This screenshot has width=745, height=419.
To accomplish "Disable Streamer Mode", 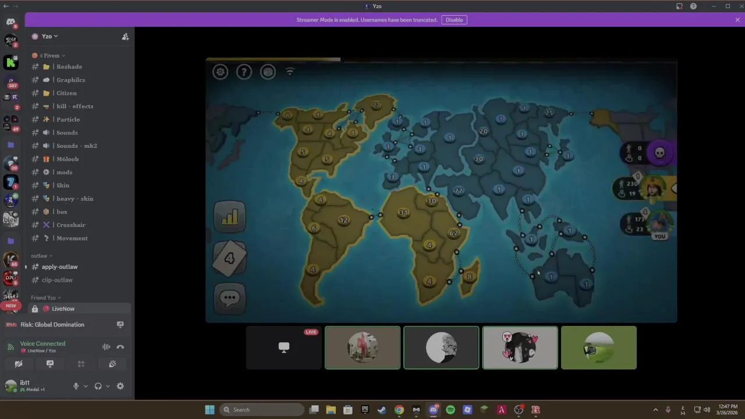I will click(454, 20).
